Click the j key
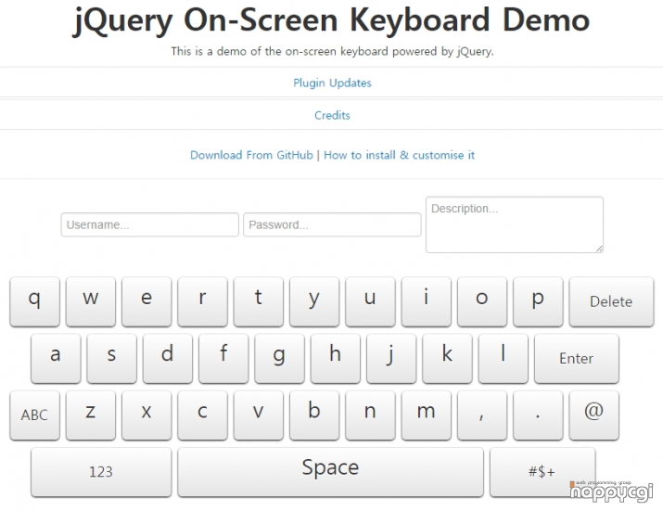Viewport: 663px width, 511px height. [x=391, y=358]
